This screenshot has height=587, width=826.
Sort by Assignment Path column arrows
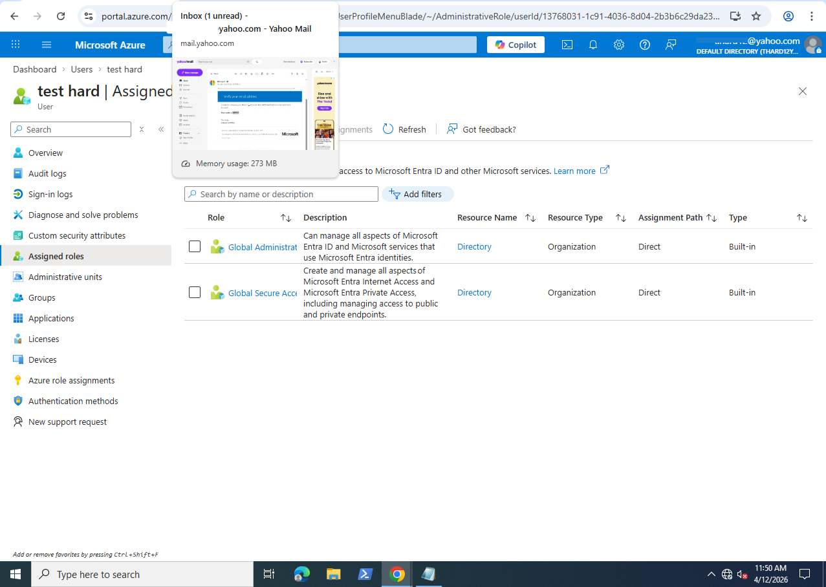point(712,218)
